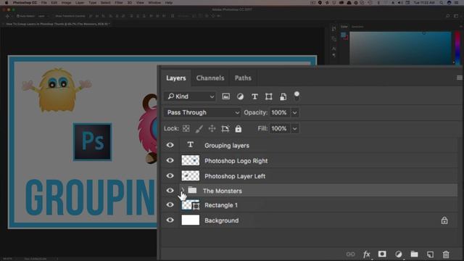The image size is (464, 261).
Task: Hide the Photoshop Logo Right layer
Action: click(x=170, y=160)
